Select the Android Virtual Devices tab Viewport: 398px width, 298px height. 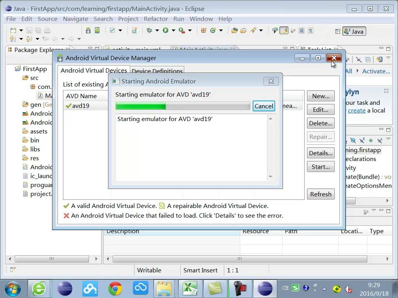pyautogui.click(x=94, y=70)
